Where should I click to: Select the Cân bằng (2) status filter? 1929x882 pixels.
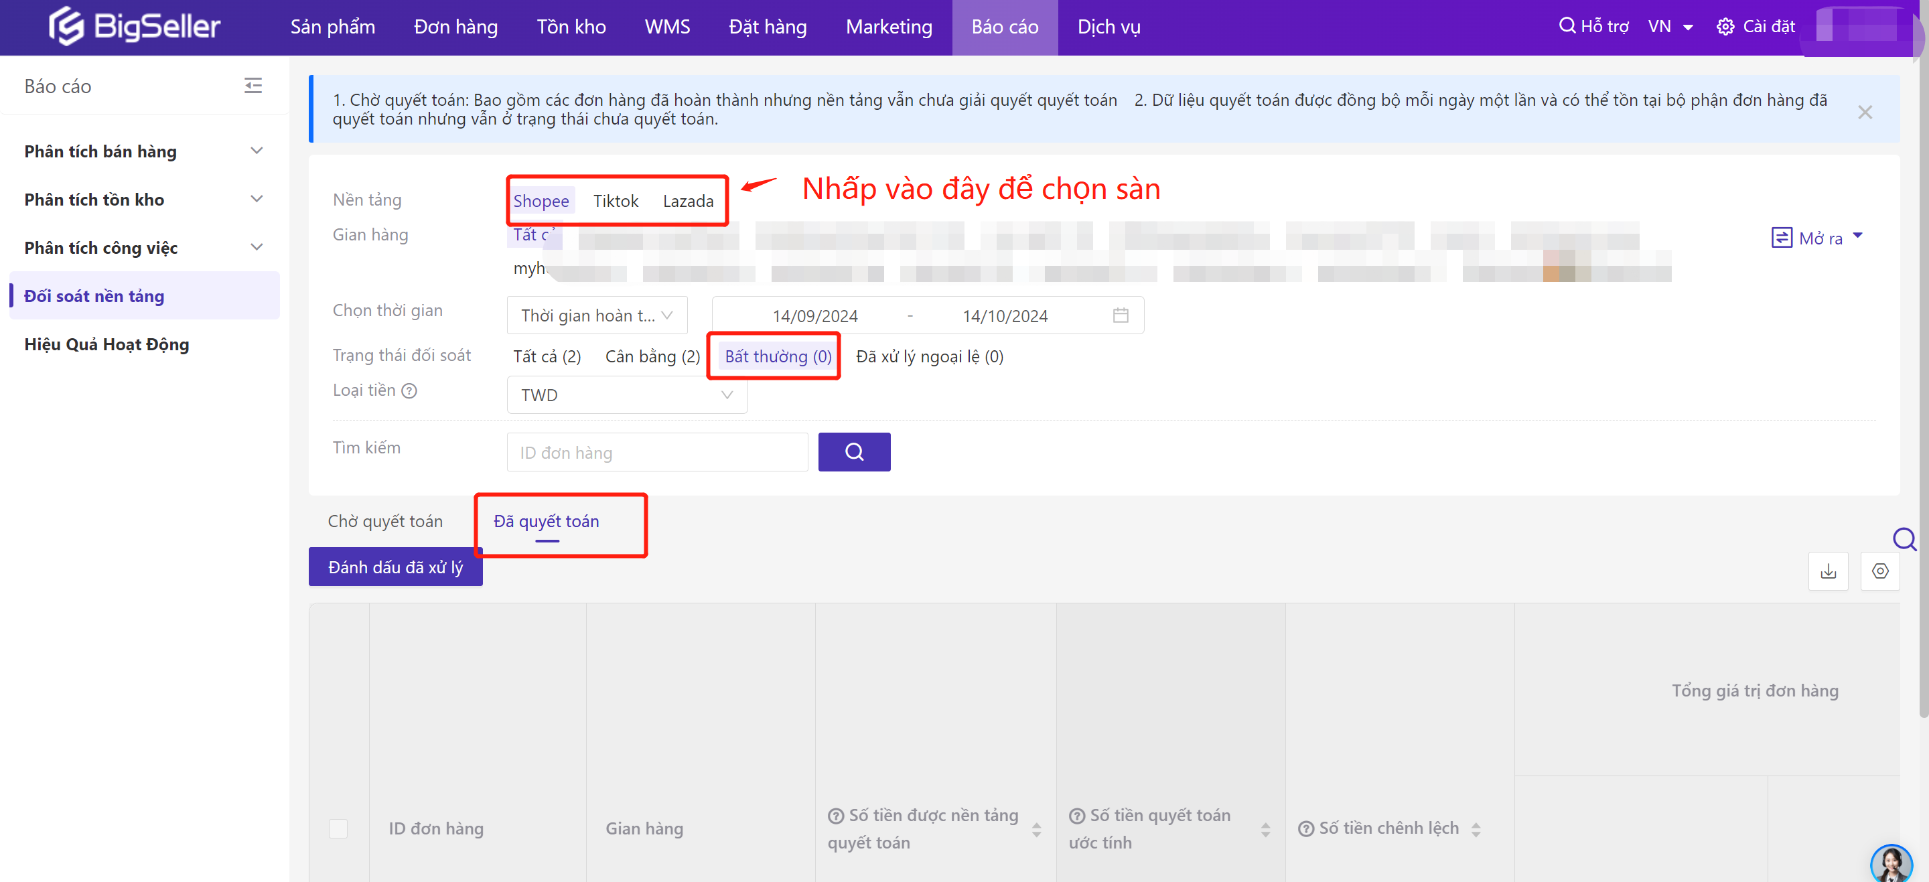652,356
